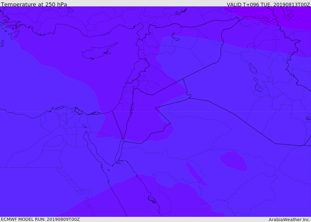Click the 'ECMWF MODEL RUN: 20190809T00Z' footer text
311x222 pixels.
(40, 219)
